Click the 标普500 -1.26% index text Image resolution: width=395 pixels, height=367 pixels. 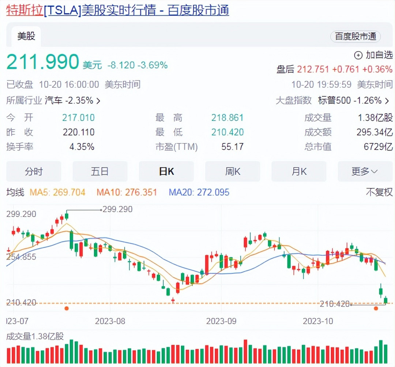coord(350,101)
